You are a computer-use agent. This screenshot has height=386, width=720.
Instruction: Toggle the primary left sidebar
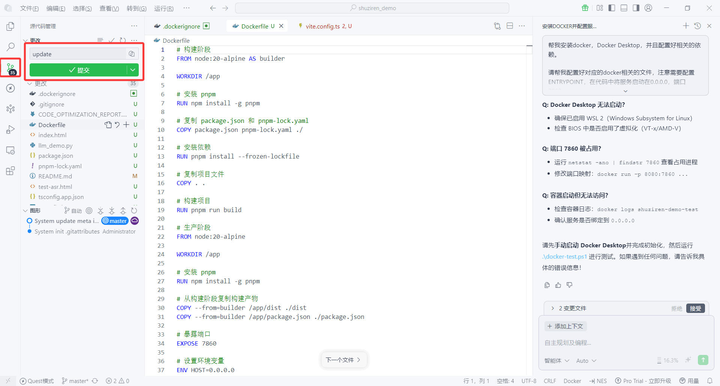coord(612,8)
